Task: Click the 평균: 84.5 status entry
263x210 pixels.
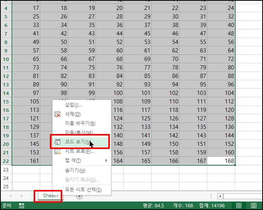Action: click(153, 205)
